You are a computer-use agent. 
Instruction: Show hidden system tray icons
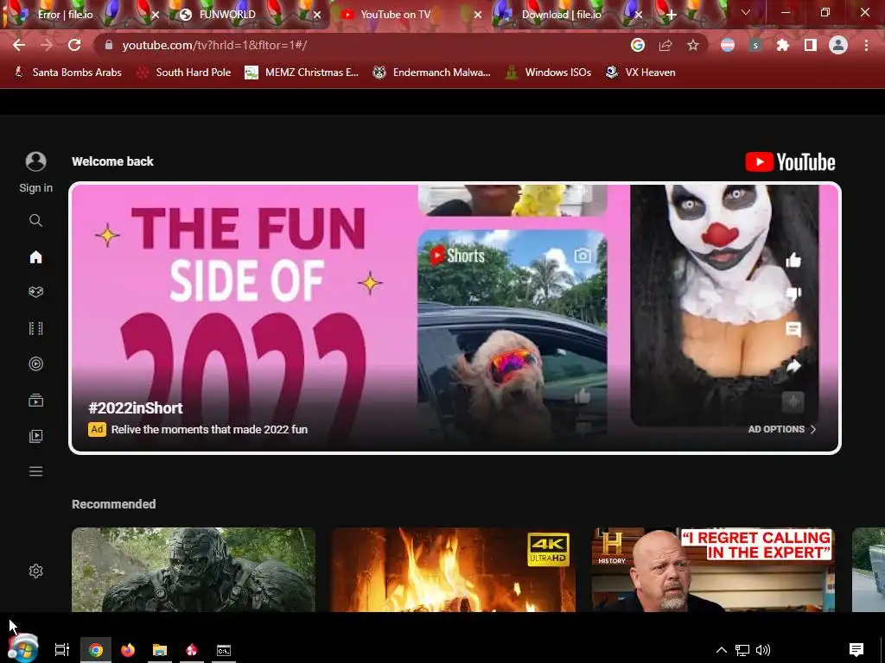click(x=722, y=650)
